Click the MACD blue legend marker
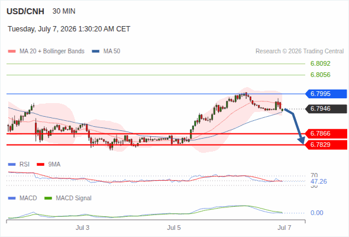Image resolution: width=349 pixels, height=237 pixels. [x=12, y=198]
